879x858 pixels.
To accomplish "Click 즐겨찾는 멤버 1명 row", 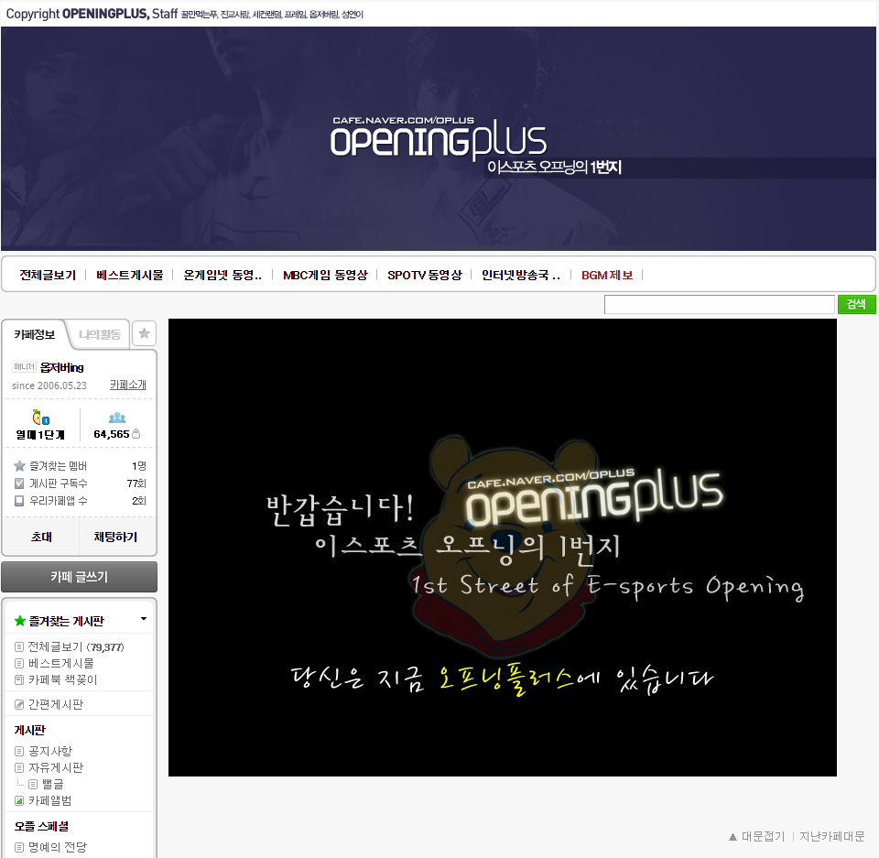I will tap(80, 466).
